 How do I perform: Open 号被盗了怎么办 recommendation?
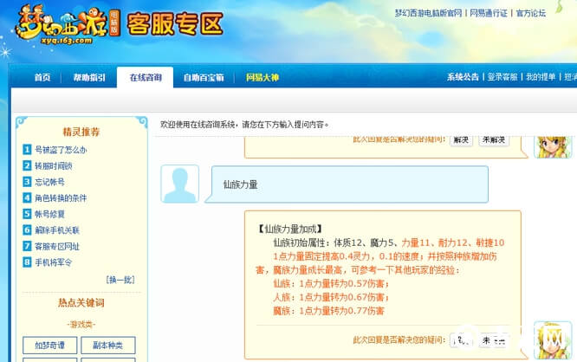click(x=61, y=150)
